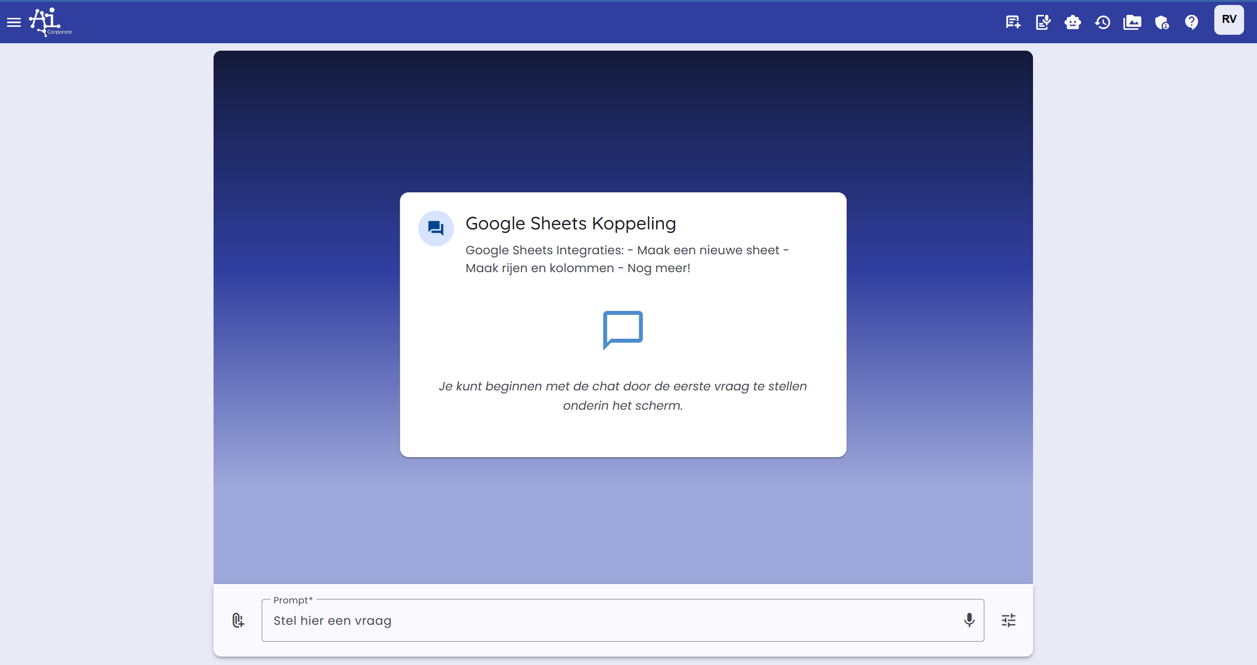This screenshot has height=665, width=1257.
Task: Open the robot assistants icon
Action: point(1072,22)
